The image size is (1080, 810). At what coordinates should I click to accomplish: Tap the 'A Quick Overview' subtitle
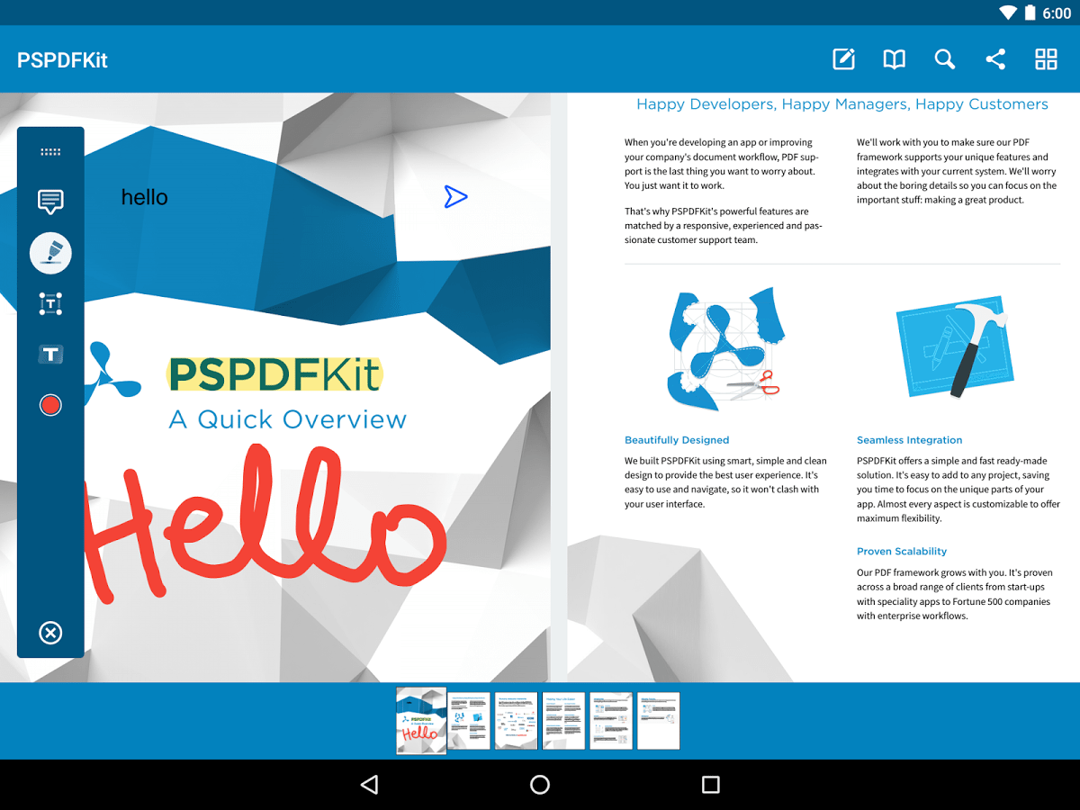(288, 419)
